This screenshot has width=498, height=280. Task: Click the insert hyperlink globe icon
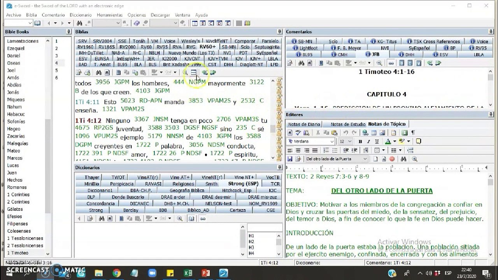point(365,133)
